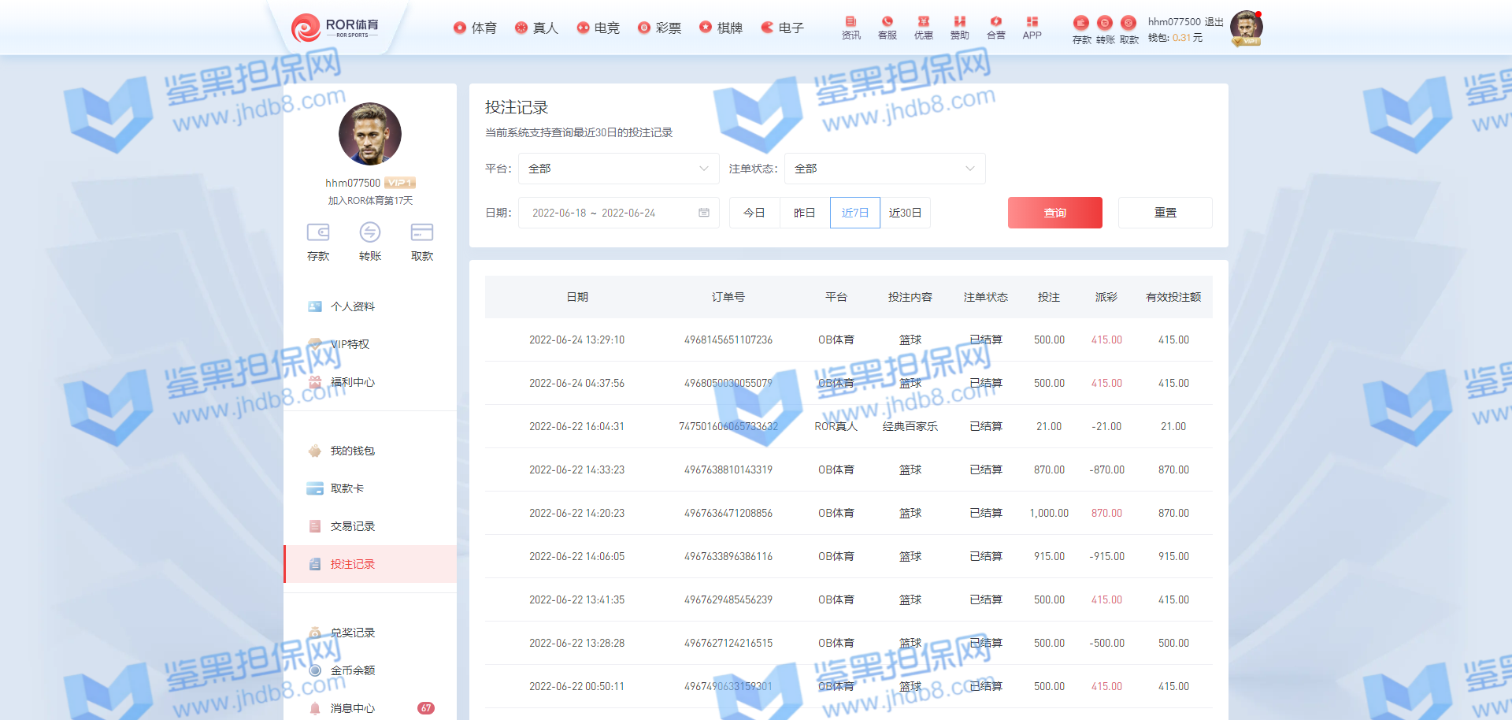This screenshot has height=720, width=1512.
Task: Expand the 平台 platform dropdown
Action: pyautogui.click(x=618, y=169)
